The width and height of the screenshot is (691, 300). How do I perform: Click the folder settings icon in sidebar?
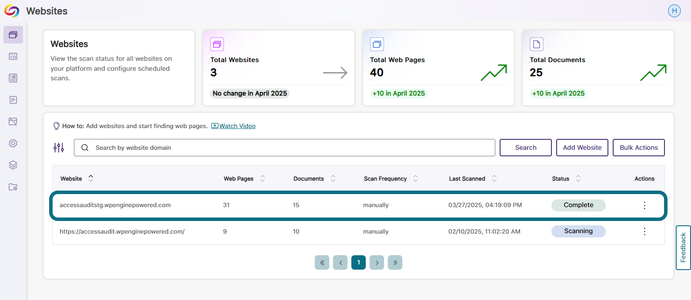(x=13, y=187)
